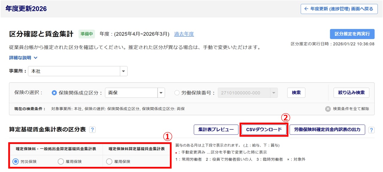383x172 pixels.
Task: Open the 労働保険番号 dropdown list
Action: (x=273, y=93)
